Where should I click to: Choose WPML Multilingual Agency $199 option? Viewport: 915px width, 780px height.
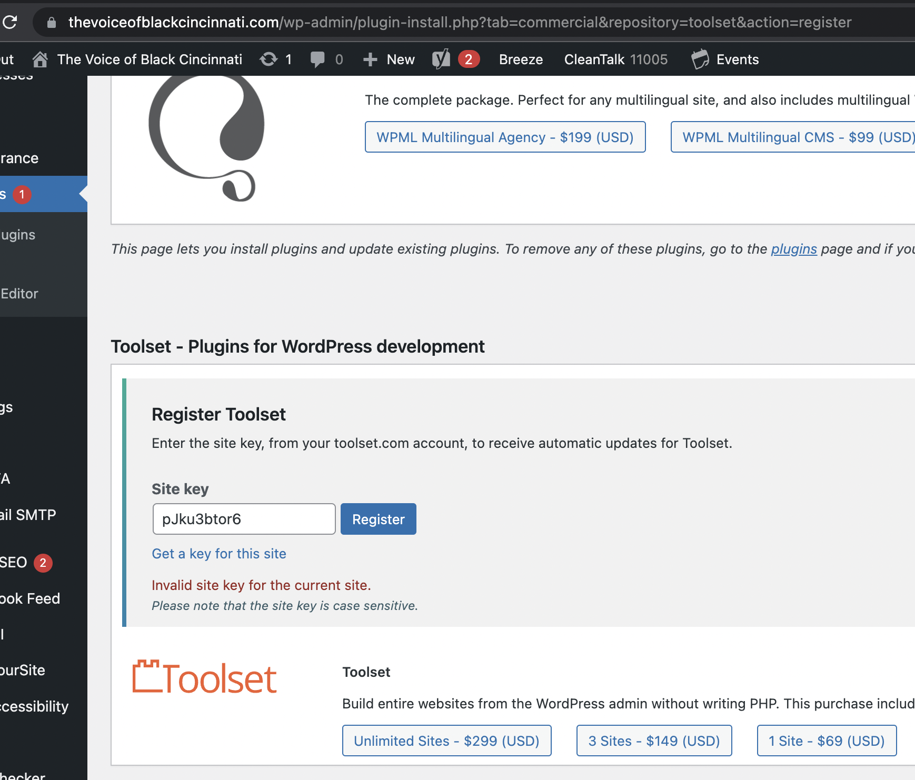point(505,137)
